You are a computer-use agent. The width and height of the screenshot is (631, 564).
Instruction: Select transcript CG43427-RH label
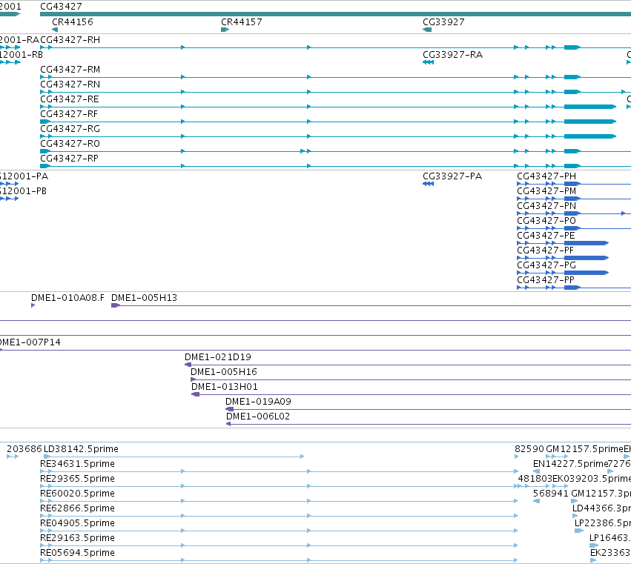pos(70,40)
